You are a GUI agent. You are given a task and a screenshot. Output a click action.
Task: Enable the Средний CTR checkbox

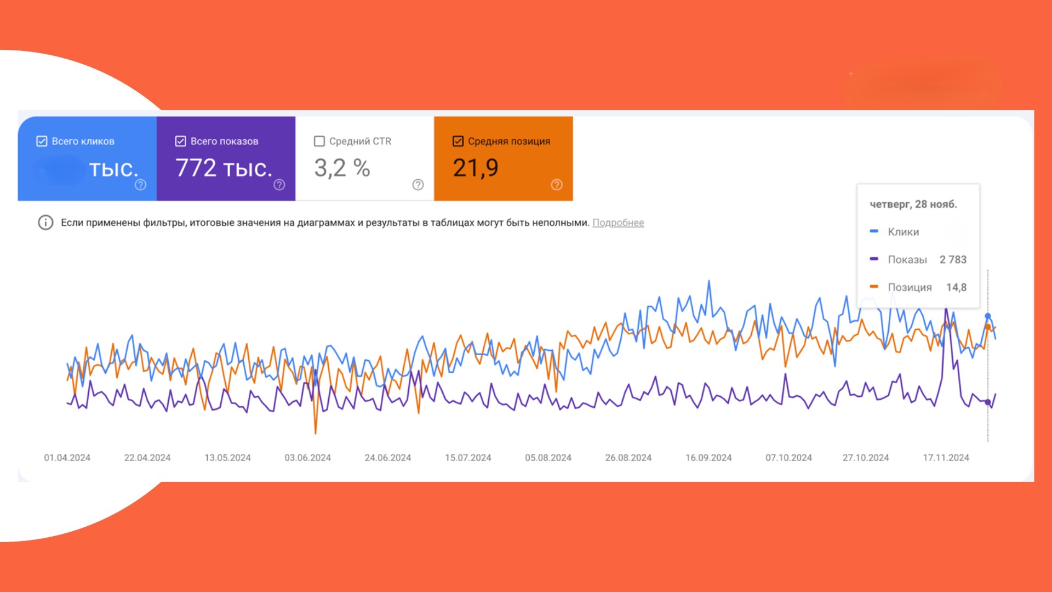319,141
